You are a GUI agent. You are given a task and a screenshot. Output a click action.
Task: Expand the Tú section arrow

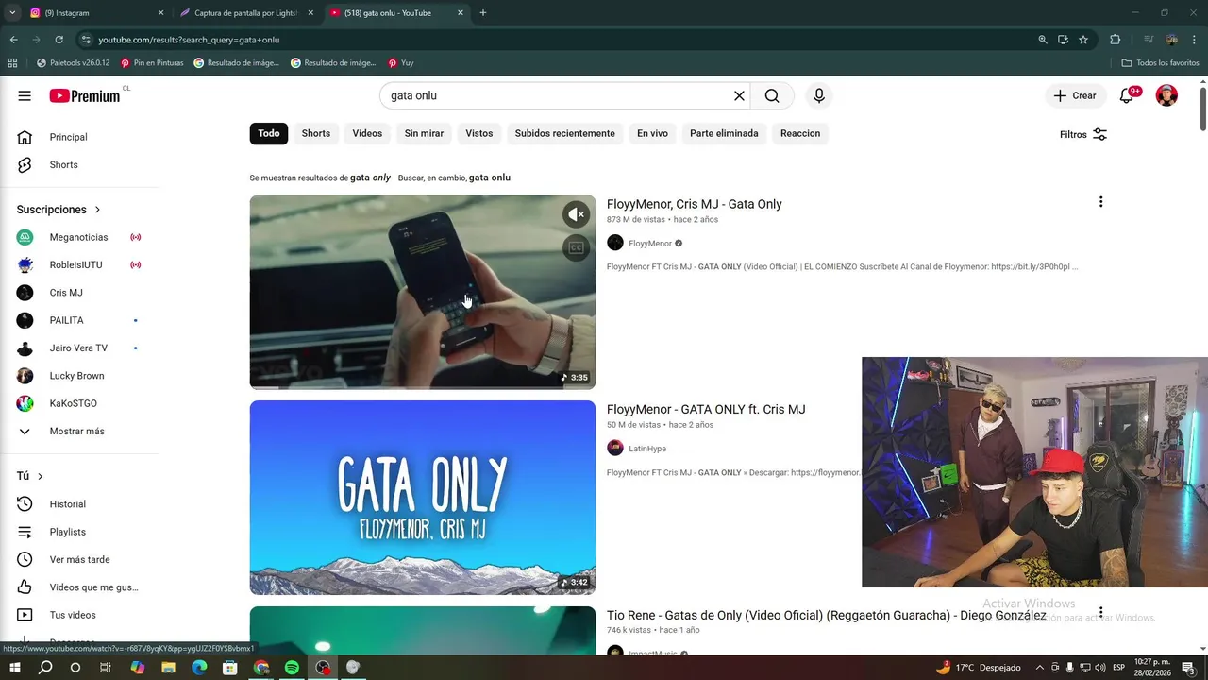click(x=40, y=476)
